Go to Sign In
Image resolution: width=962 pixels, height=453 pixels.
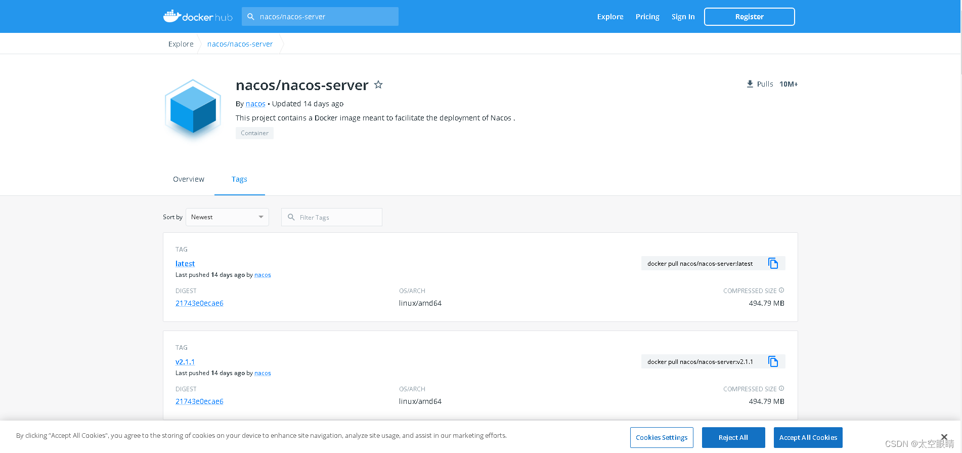pos(683,17)
